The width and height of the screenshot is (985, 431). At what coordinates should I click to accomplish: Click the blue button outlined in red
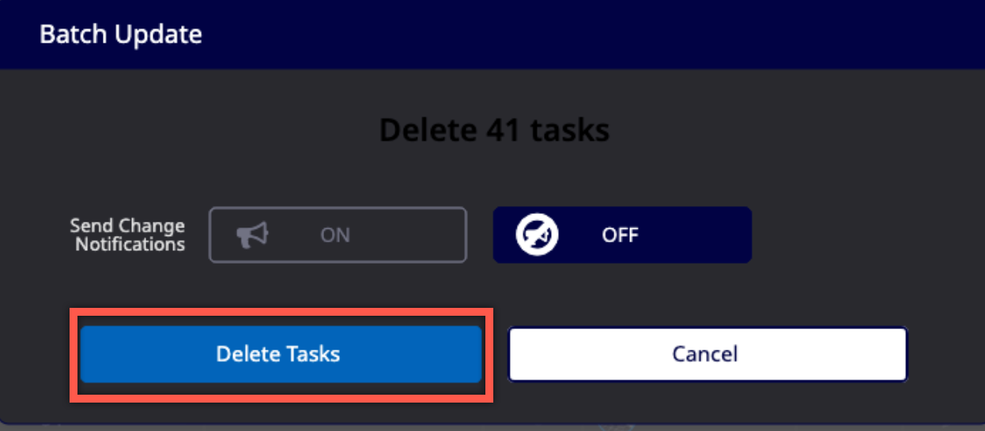pos(281,354)
